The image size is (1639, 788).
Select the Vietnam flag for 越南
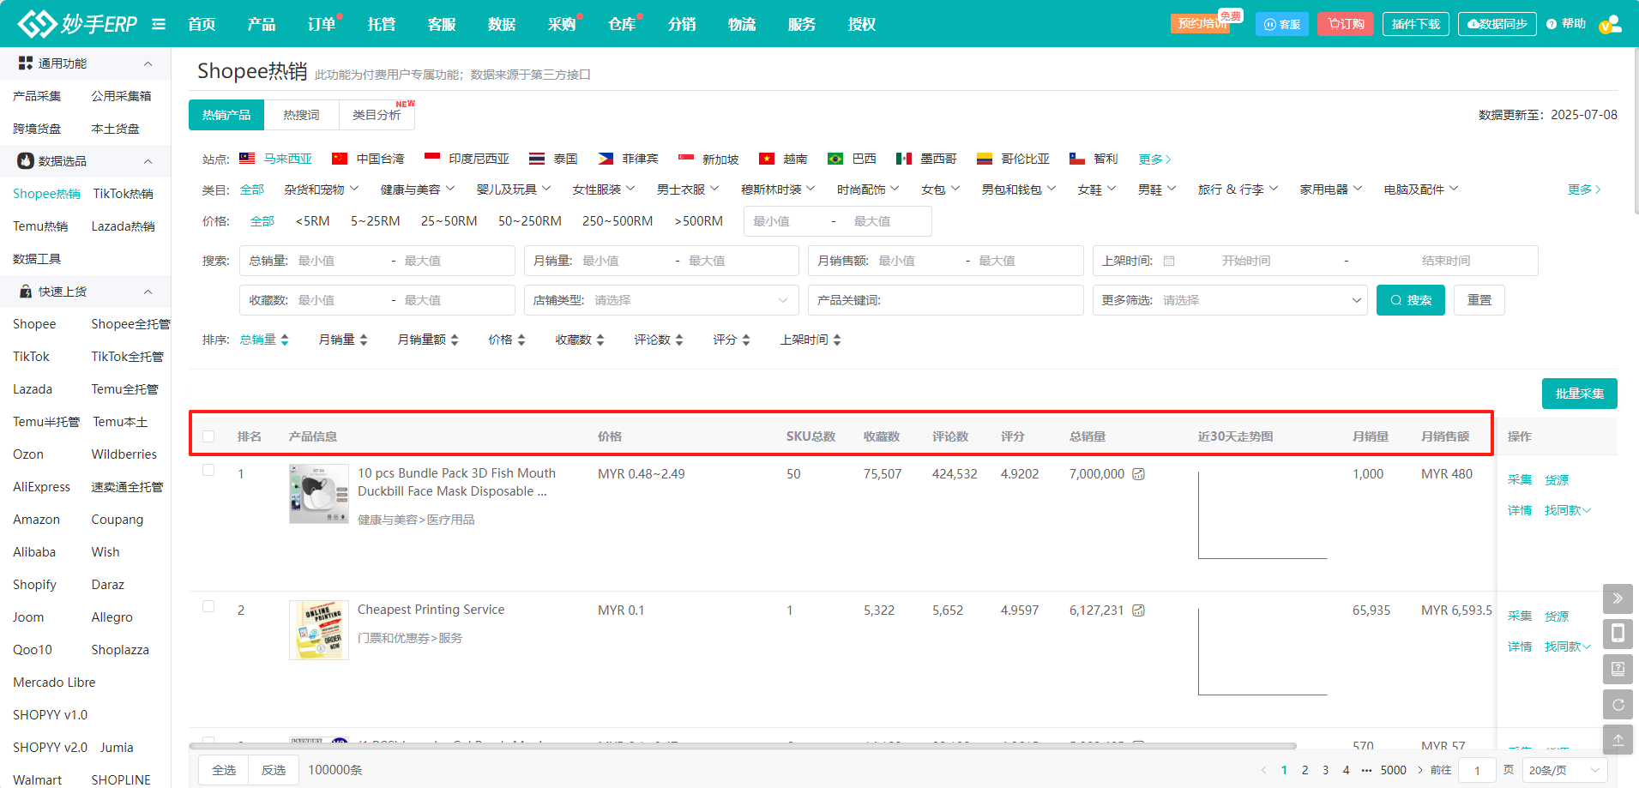pyautogui.click(x=767, y=159)
